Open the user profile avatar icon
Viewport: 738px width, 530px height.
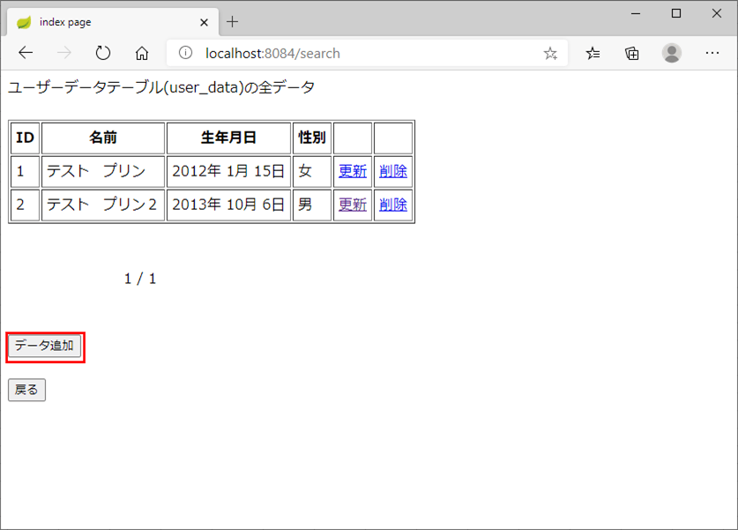(672, 53)
